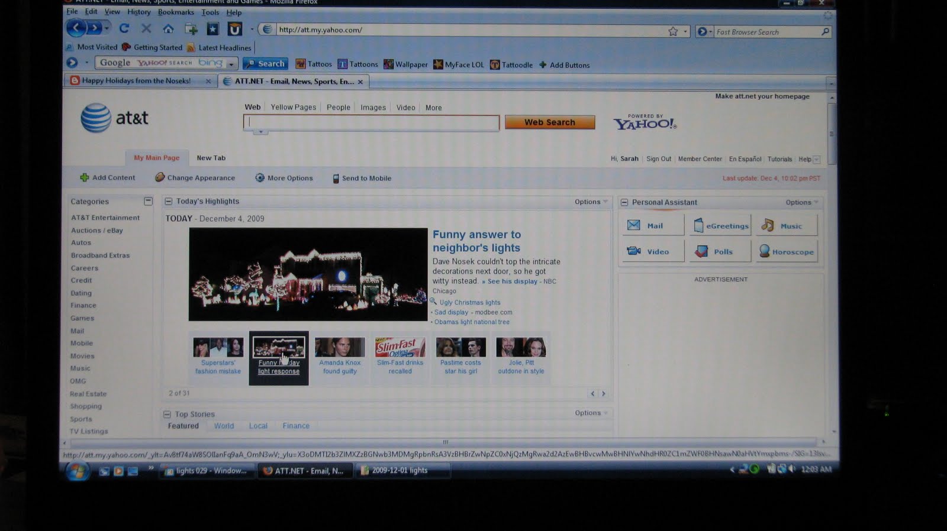Click the Windows Start orb
Image resolution: width=947 pixels, height=531 pixels.
tap(77, 471)
